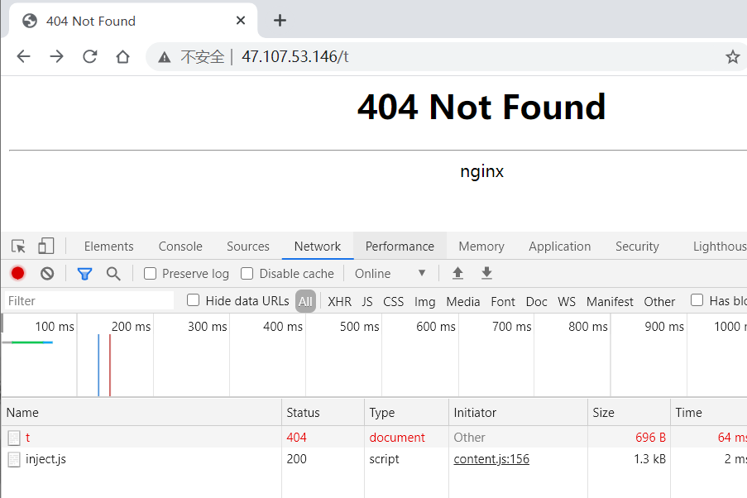
Task: Select the All filter type
Action: tap(305, 301)
